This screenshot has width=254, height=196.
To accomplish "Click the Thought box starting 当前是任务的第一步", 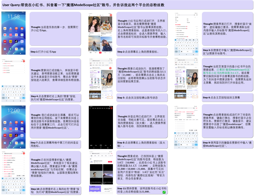I will point(55,29).
